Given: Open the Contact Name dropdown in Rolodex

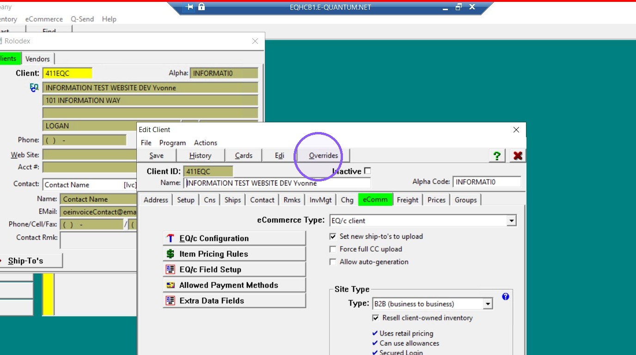Looking at the screenshot, I should (x=89, y=185).
